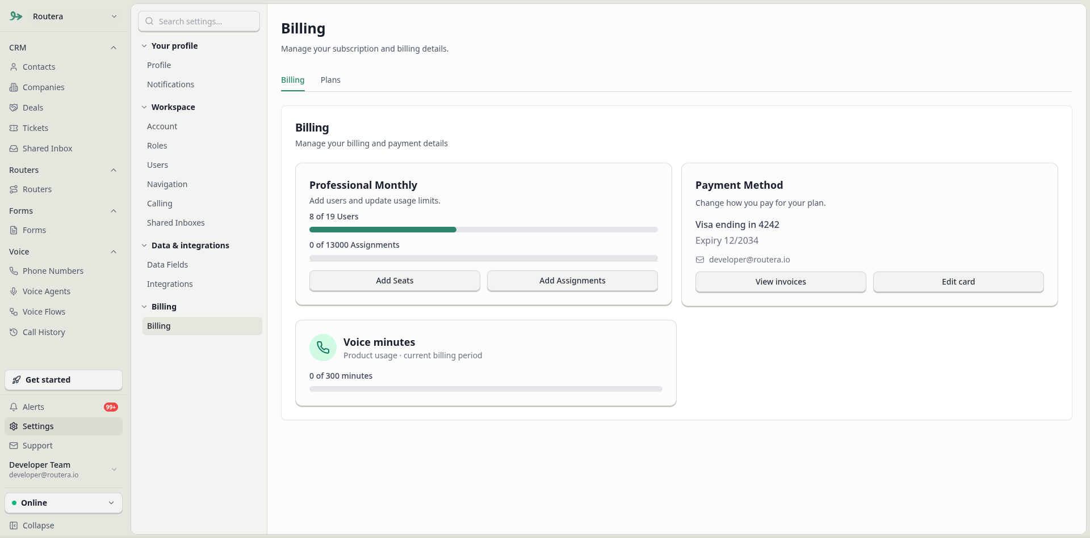Viewport: 1090px width, 538px height.
Task: Click the Collapse sidebar icon
Action: [x=14, y=526]
